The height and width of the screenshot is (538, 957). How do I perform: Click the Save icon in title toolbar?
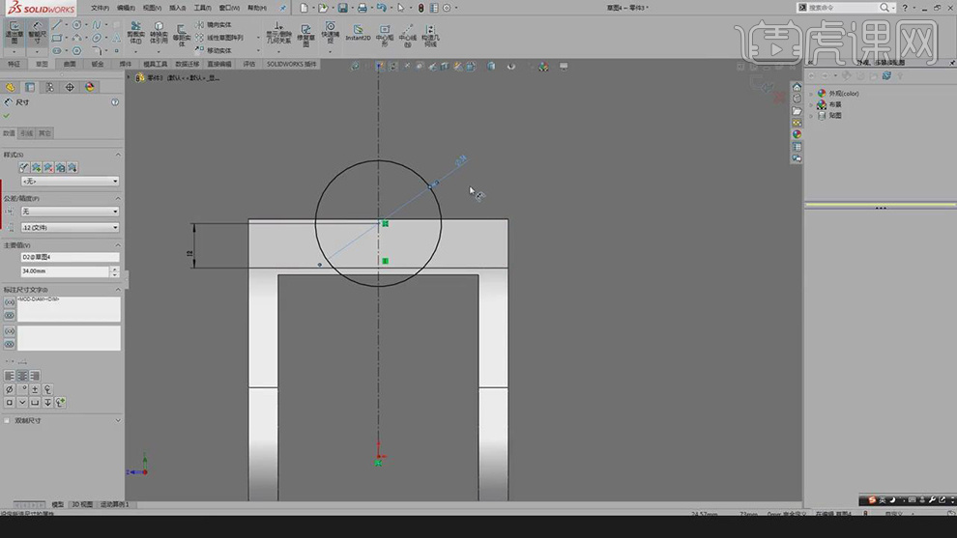(x=343, y=8)
